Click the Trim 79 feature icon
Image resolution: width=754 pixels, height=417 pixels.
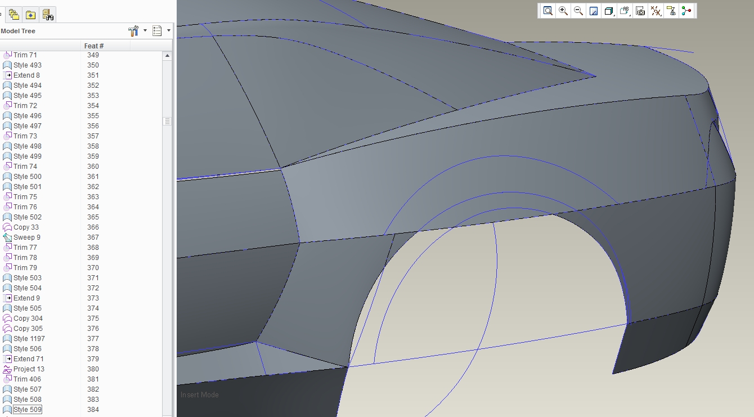[x=7, y=268]
